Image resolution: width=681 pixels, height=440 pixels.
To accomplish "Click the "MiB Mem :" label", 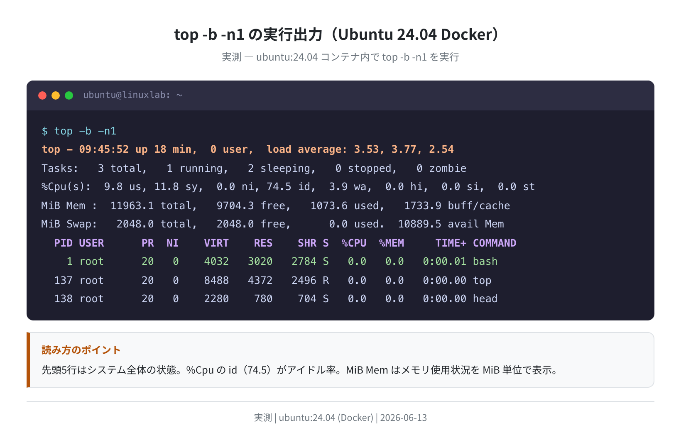I will 69,206.
